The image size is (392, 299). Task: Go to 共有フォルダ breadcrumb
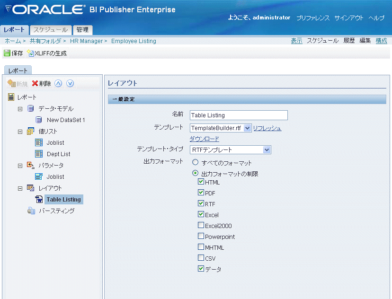pyautogui.click(x=45, y=41)
